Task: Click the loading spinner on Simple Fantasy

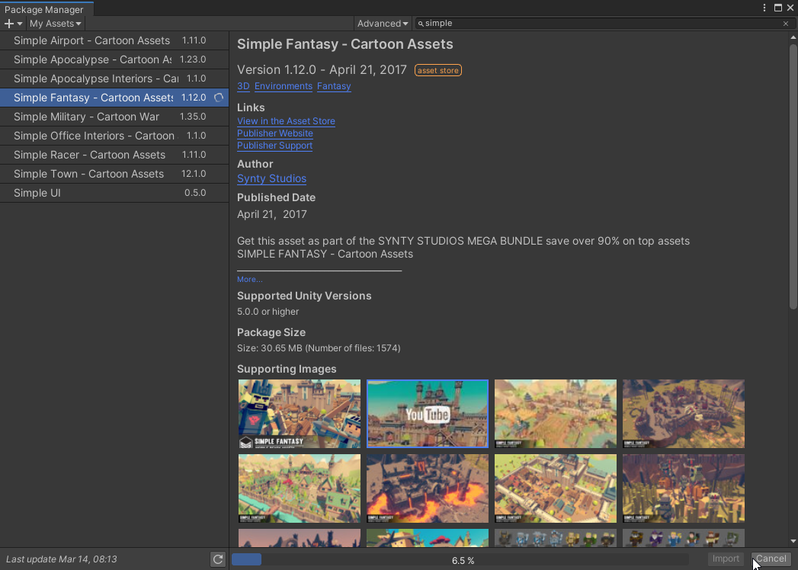Action: pyautogui.click(x=219, y=98)
